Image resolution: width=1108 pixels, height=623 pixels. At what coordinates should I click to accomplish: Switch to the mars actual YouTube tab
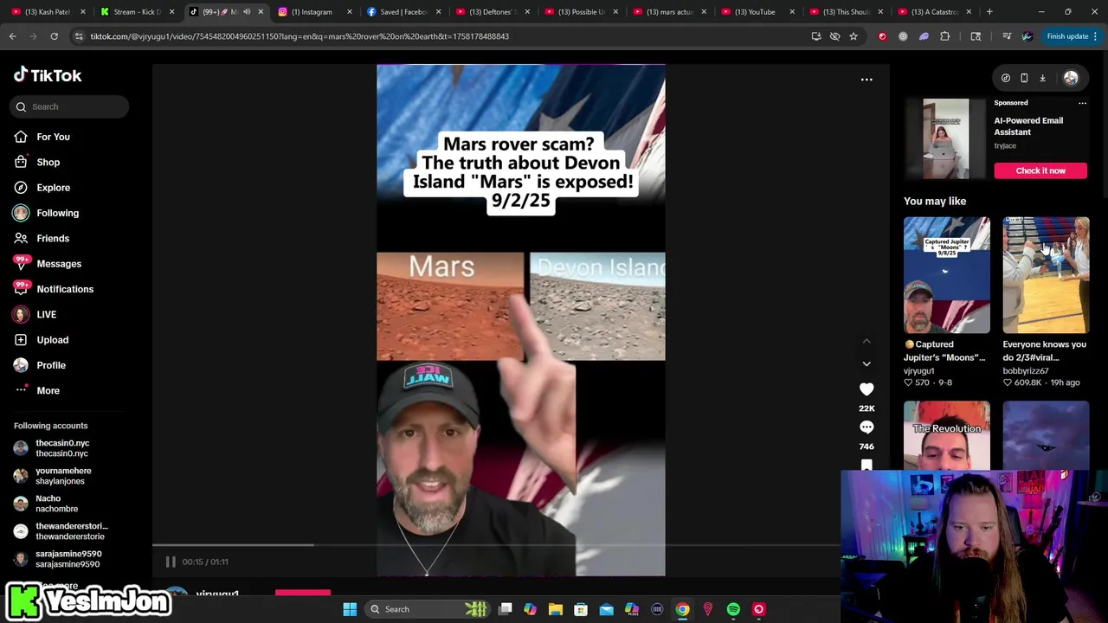pyautogui.click(x=669, y=12)
